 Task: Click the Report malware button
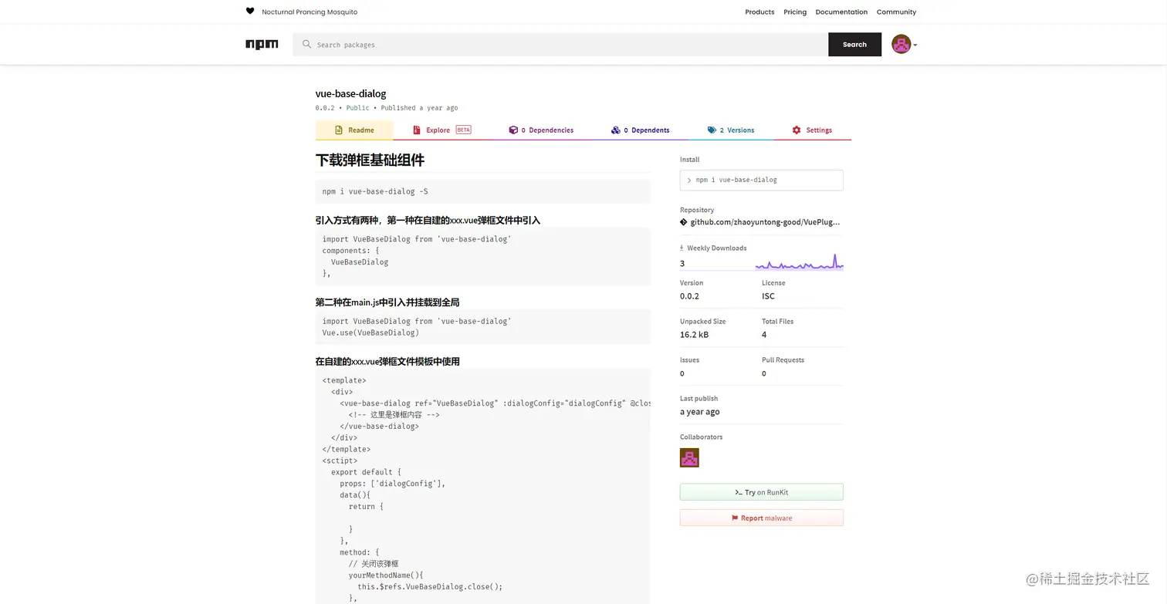pos(761,518)
